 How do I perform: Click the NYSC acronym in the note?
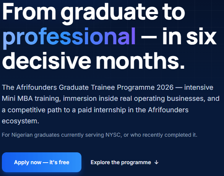[x=113, y=135]
